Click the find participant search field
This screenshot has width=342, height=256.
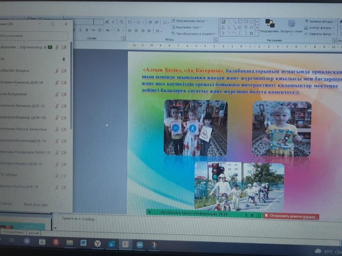pyautogui.click(x=34, y=36)
